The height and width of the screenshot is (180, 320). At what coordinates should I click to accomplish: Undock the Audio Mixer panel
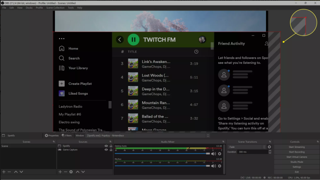pos(223,142)
